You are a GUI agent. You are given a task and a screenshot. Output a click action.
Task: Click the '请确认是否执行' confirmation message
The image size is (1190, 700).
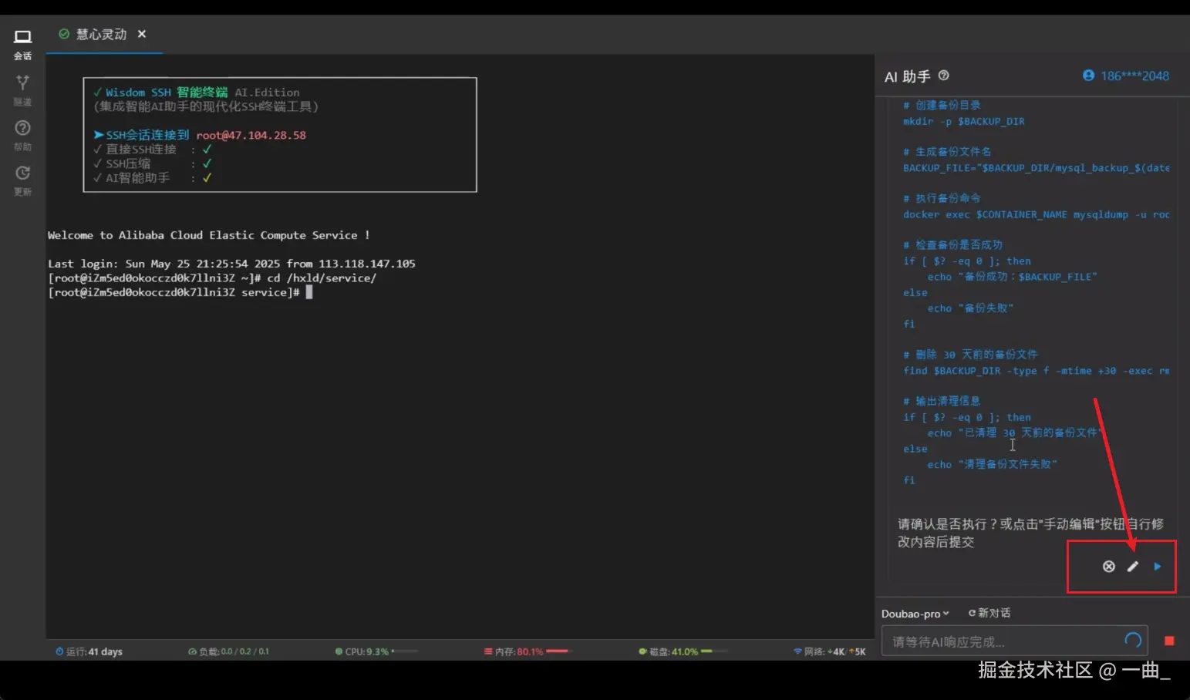(1030, 533)
